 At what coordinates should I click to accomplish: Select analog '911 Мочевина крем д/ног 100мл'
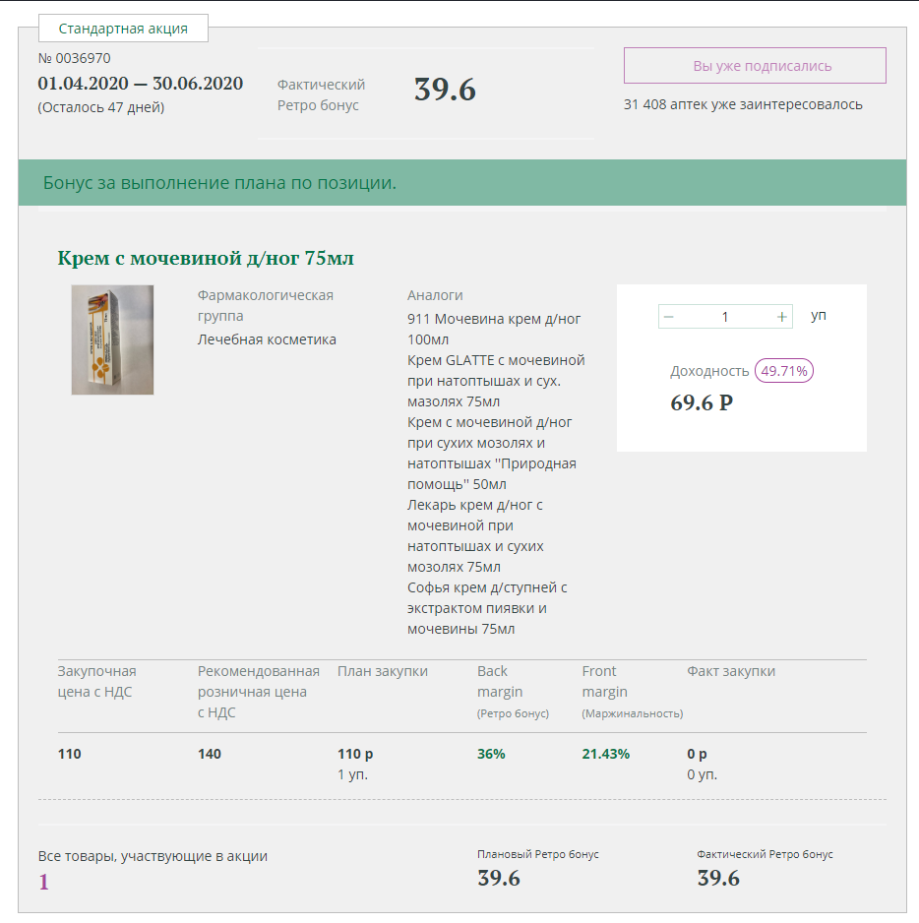coord(494,329)
